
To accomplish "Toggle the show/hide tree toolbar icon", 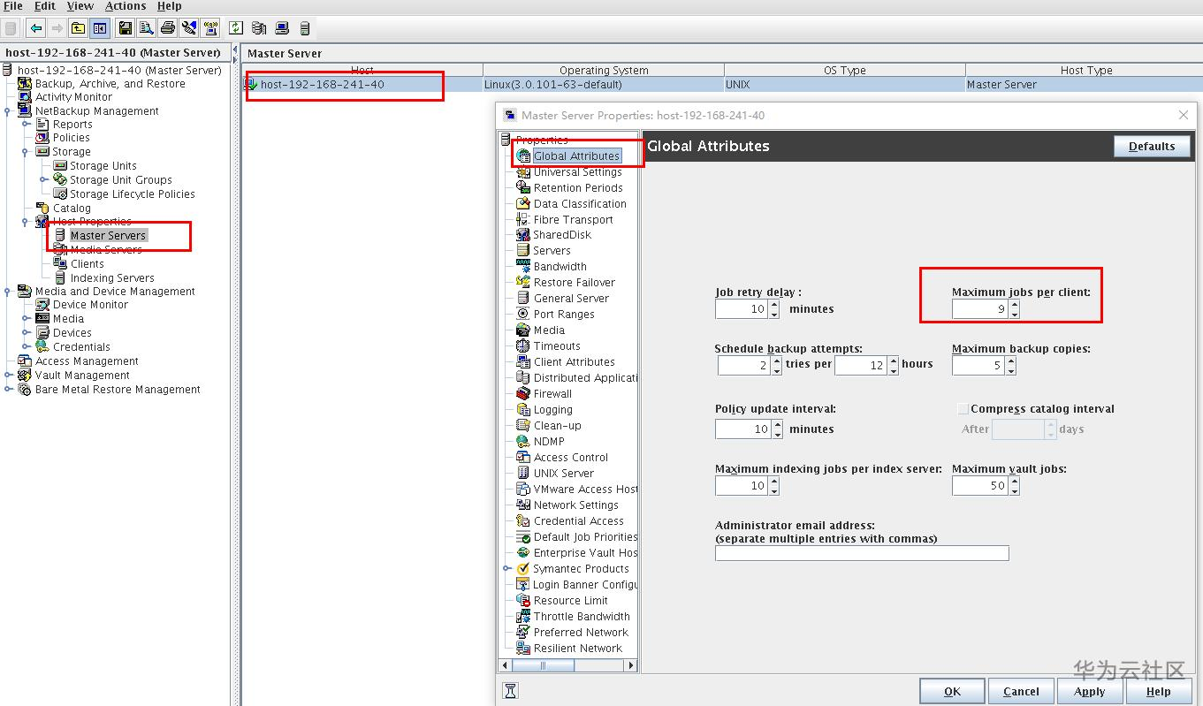I will (x=100, y=28).
